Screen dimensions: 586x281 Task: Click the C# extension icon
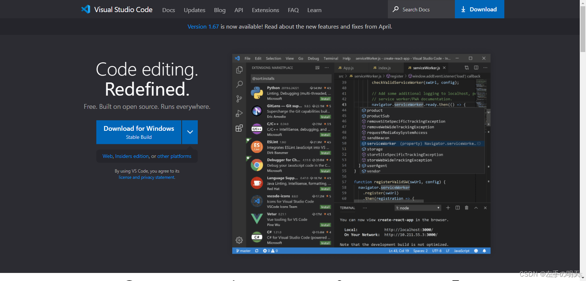click(x=257, y=237)
